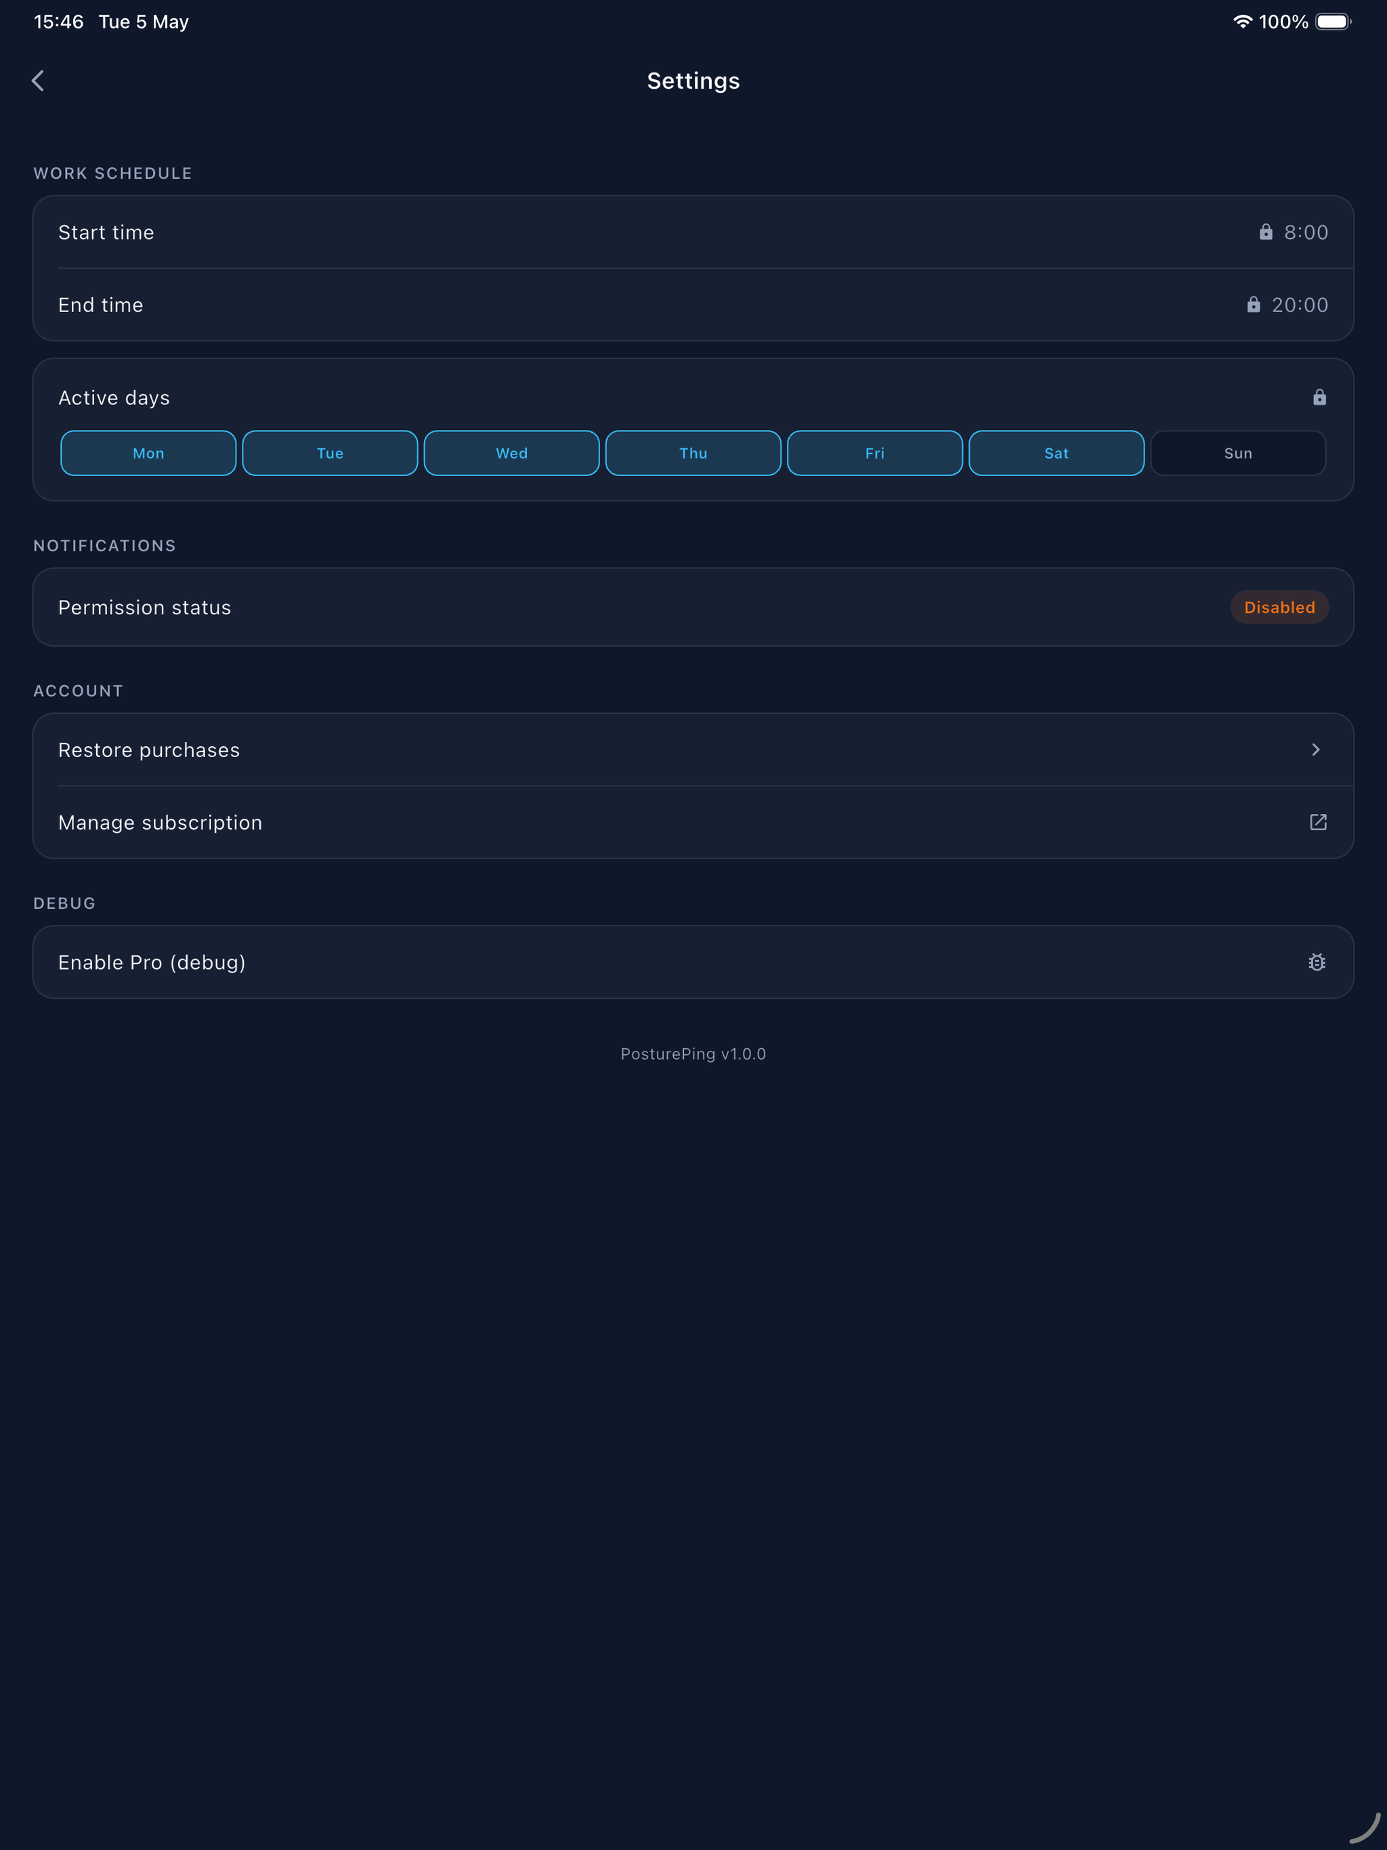Tap the End time label
1387x1850 pixels.
coord(100,305)
